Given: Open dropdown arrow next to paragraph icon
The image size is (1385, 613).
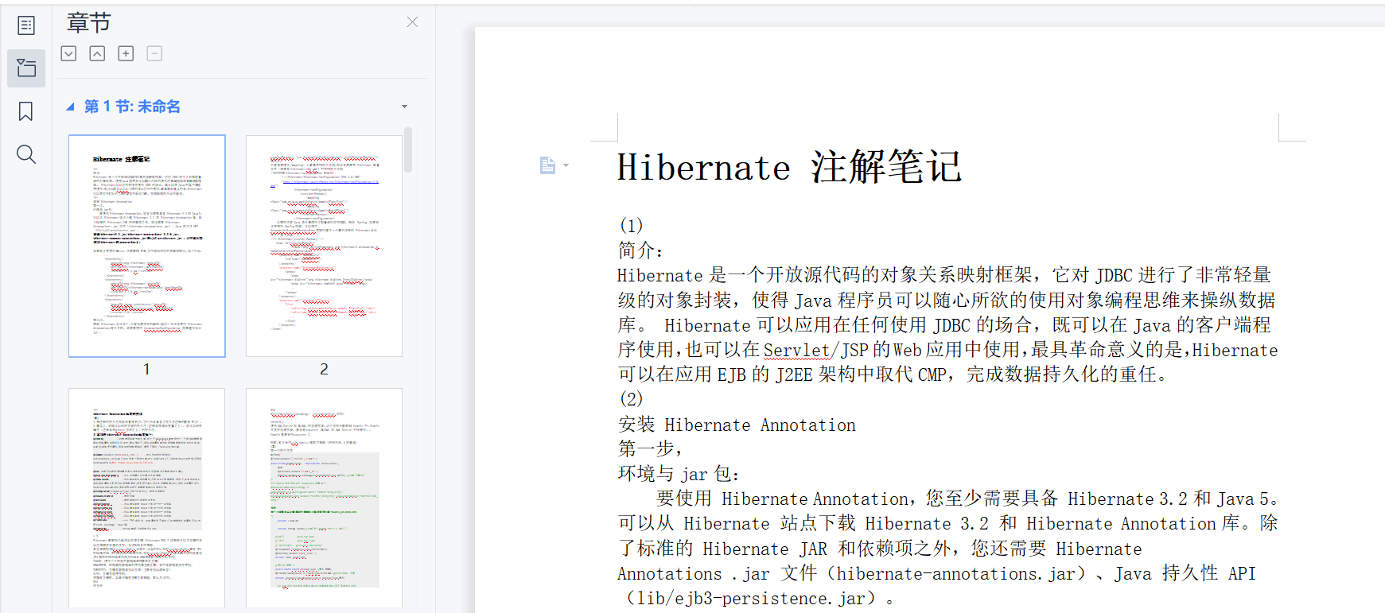Looking at the screenshot, I should click(566, 165).
